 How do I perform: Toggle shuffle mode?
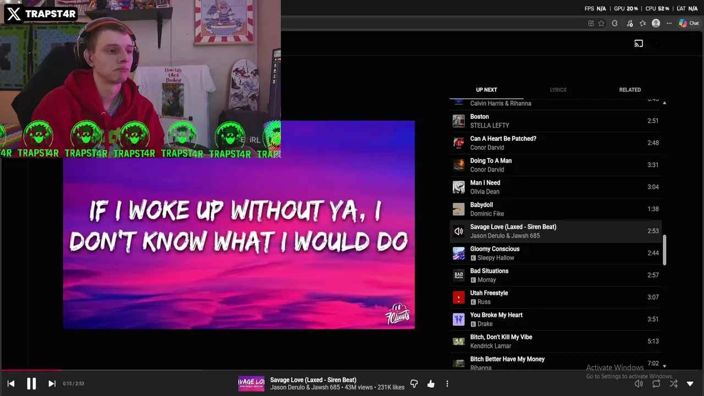click(673, 383)
